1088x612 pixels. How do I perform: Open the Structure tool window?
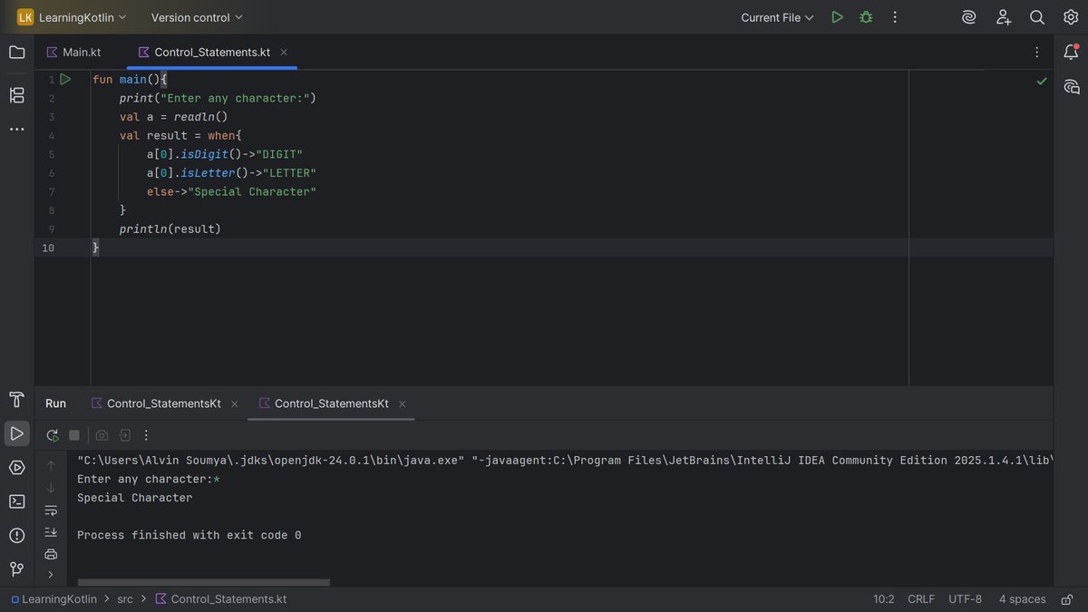pos(16,95)
